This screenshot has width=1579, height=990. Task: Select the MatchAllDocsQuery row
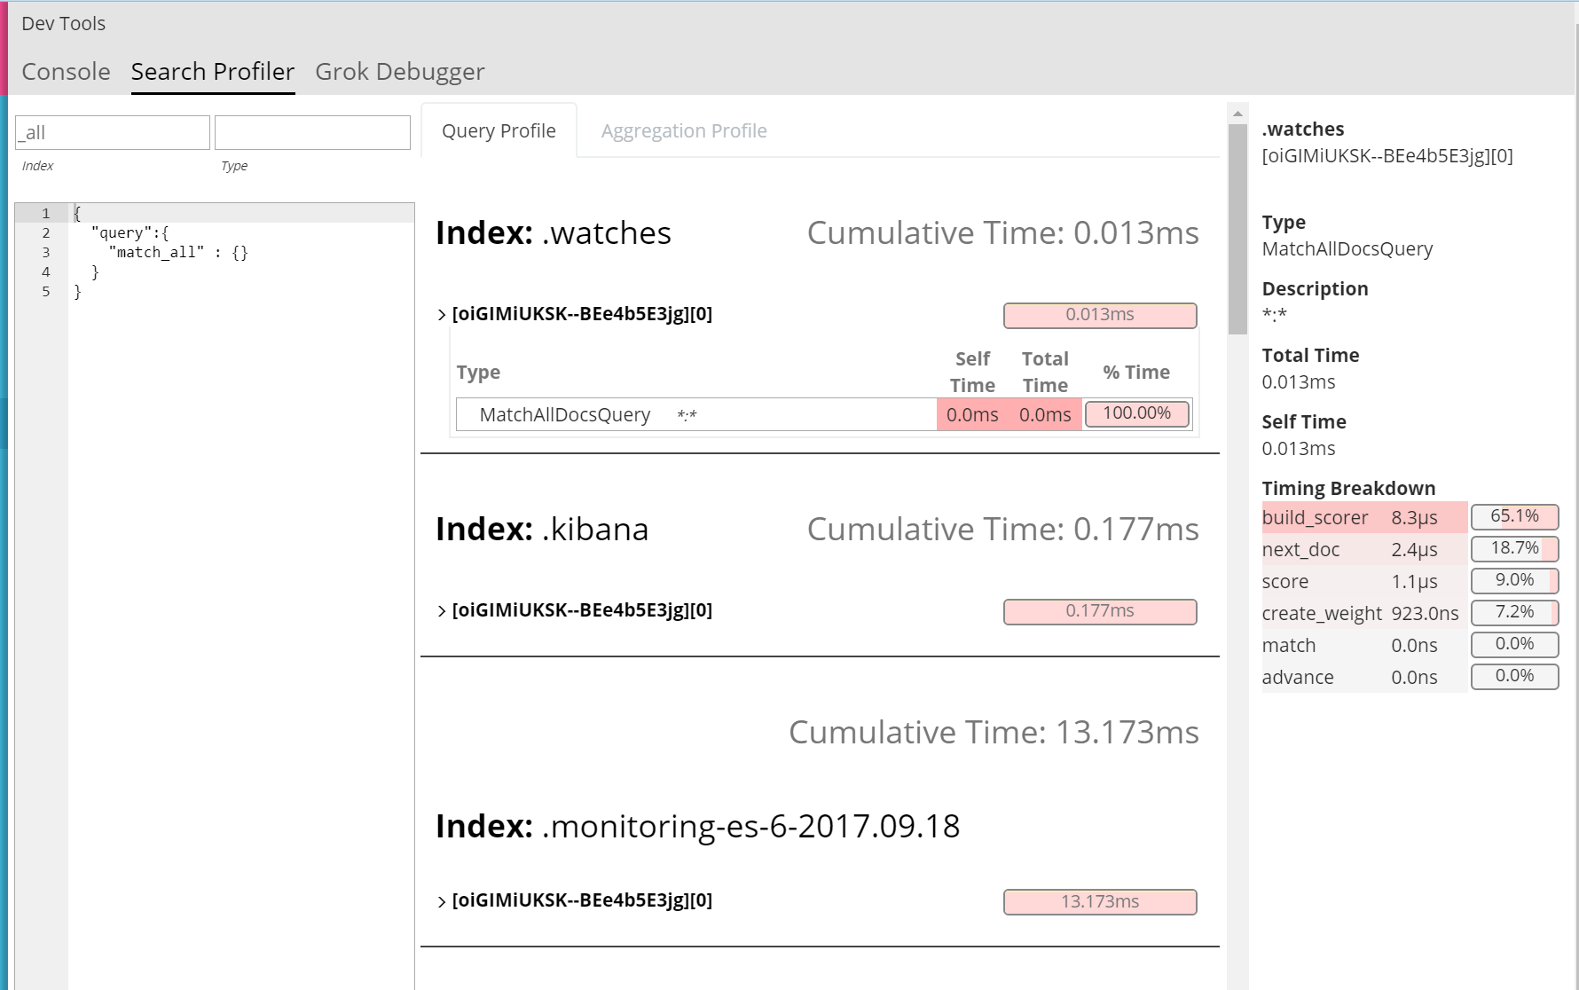pyautogui.click(x=824, y=414)
